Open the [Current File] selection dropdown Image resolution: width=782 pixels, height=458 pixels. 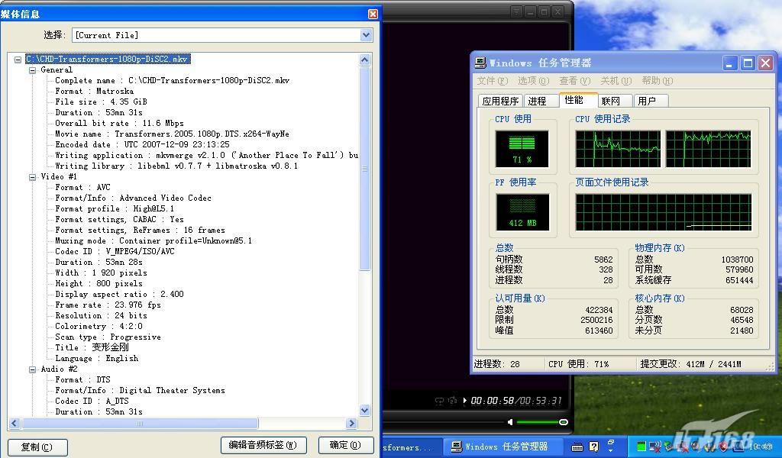coord(366,35)
